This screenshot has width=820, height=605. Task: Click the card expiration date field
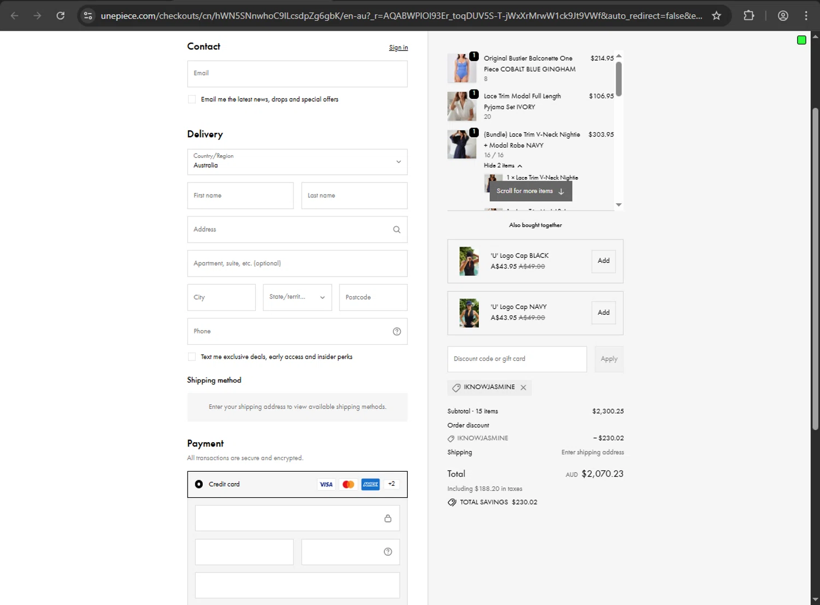244,552
